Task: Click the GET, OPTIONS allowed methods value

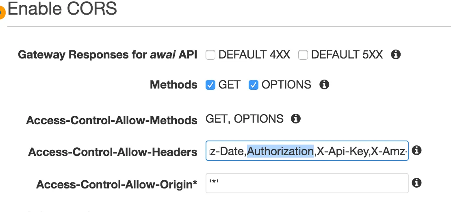Action: coord(245,119)
